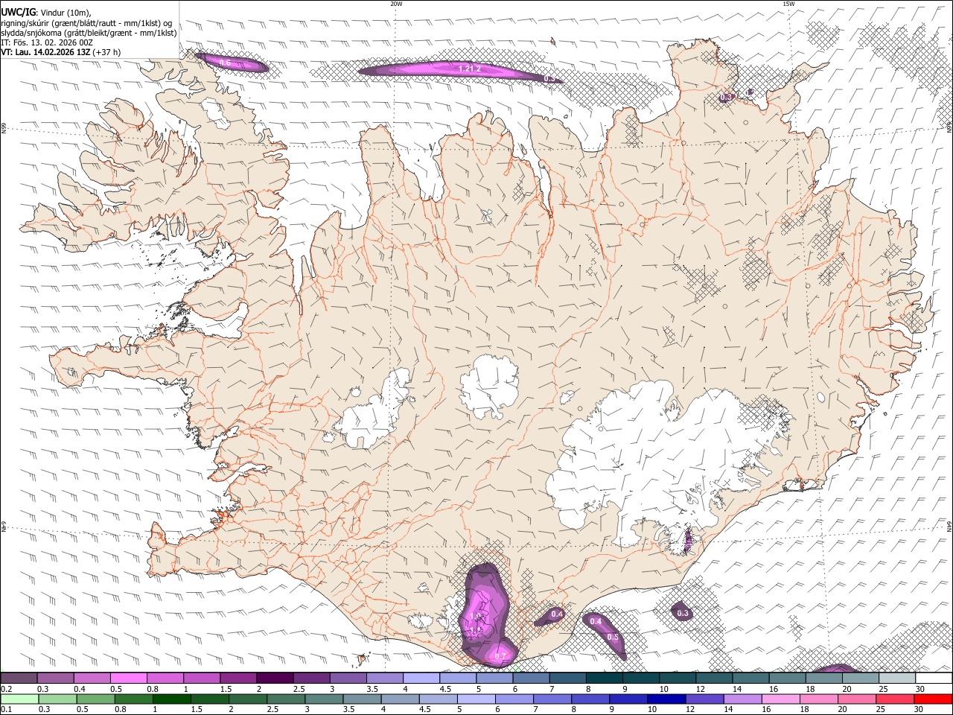The width and height of the screenshot is (953, 715).
Task: Choose the top-row legend swatch labeled 25
Action: coord(897,679)
